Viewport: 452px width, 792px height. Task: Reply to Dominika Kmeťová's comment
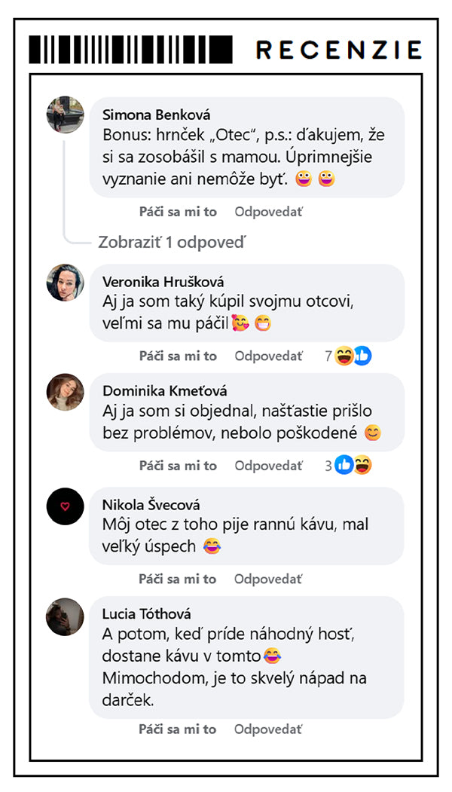269,466
